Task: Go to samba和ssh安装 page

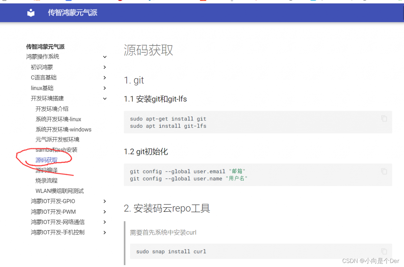Action: pos(56,150)
